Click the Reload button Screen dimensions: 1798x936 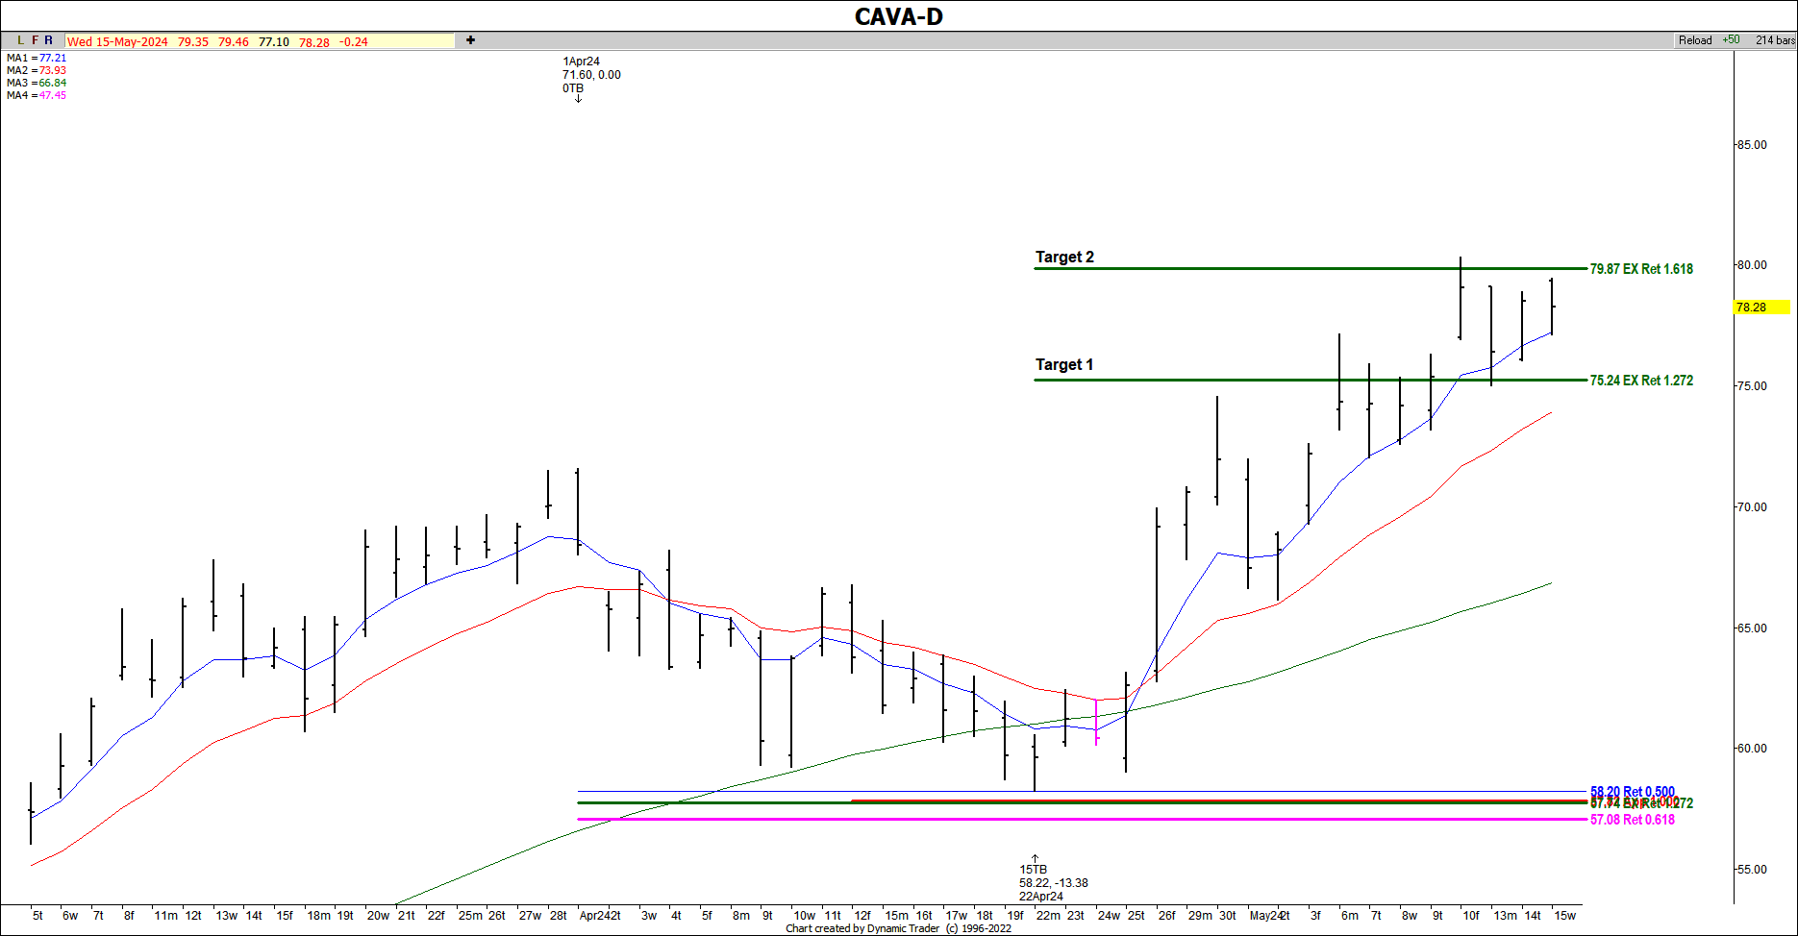click(x=1695, y=40)
